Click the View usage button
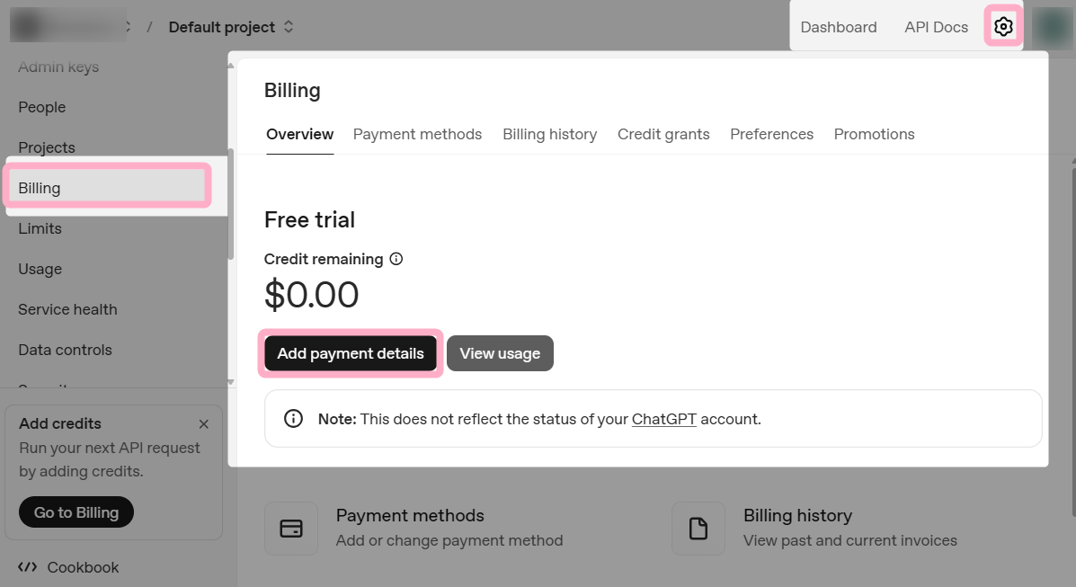 (500, 353)
